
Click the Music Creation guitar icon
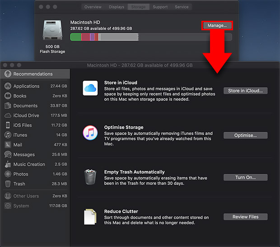point(8,164)
